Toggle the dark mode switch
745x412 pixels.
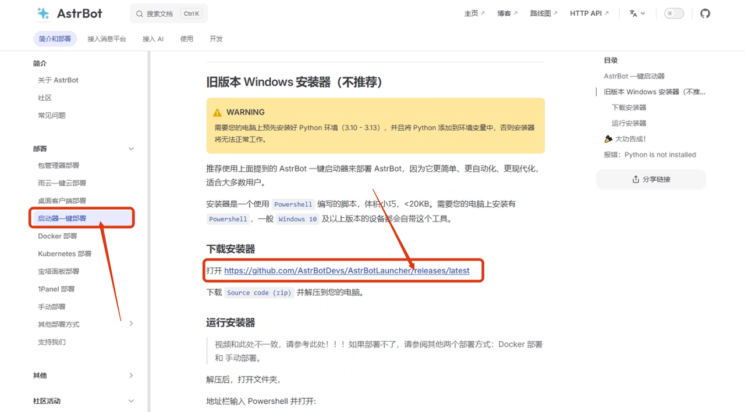coord(674,13)
